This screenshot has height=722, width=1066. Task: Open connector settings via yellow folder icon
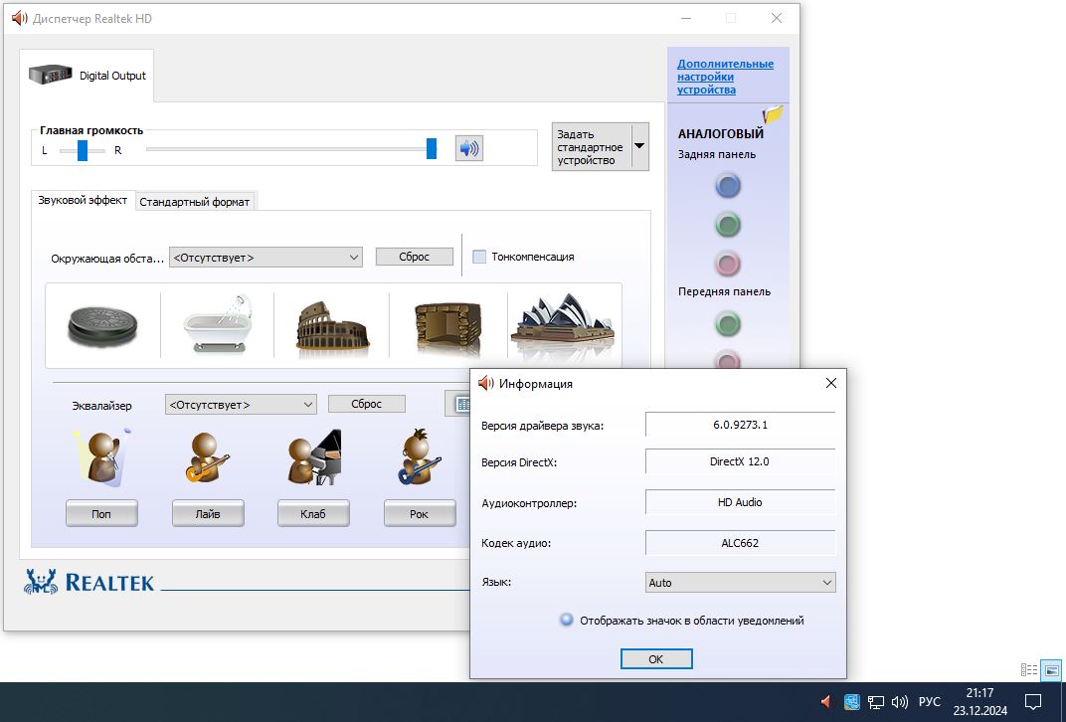click(773, 113)
